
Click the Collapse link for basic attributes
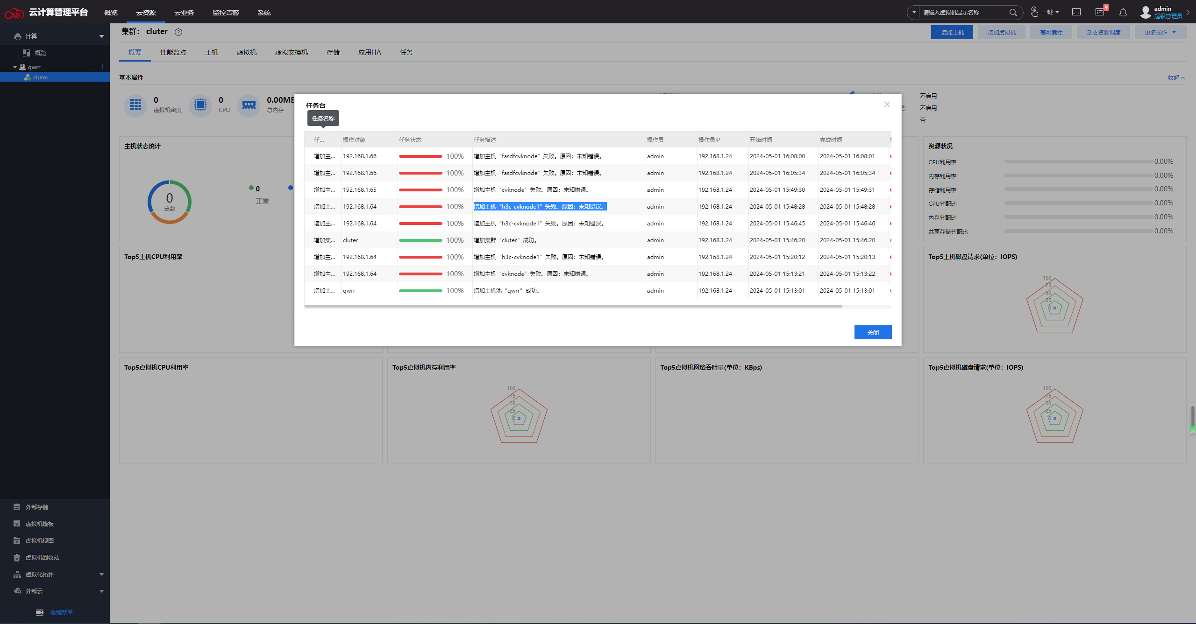click(x=1175, y=78)
